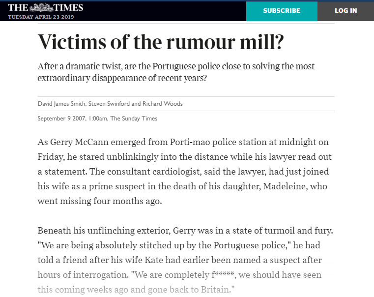Click the first paragraph starting As Gerry McCann

click(185, 172)
